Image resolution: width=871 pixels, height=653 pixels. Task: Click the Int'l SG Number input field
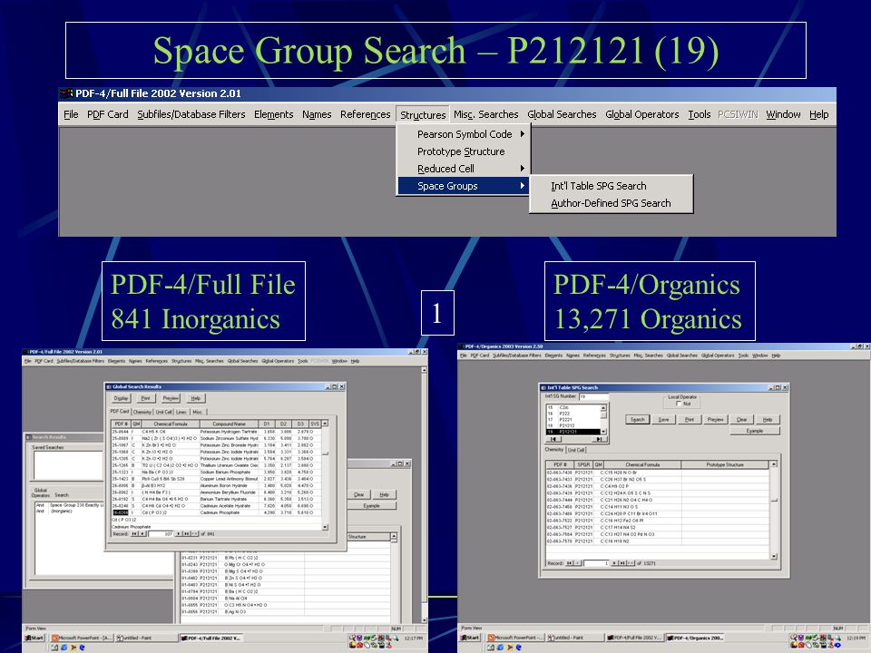[593, 396]
